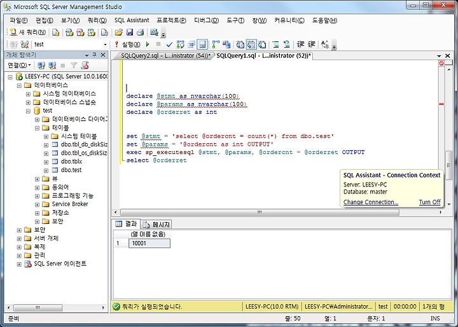458x327 pixels.
Task: Select the 결과 (Results) tab
Action: tap(127, 224)
